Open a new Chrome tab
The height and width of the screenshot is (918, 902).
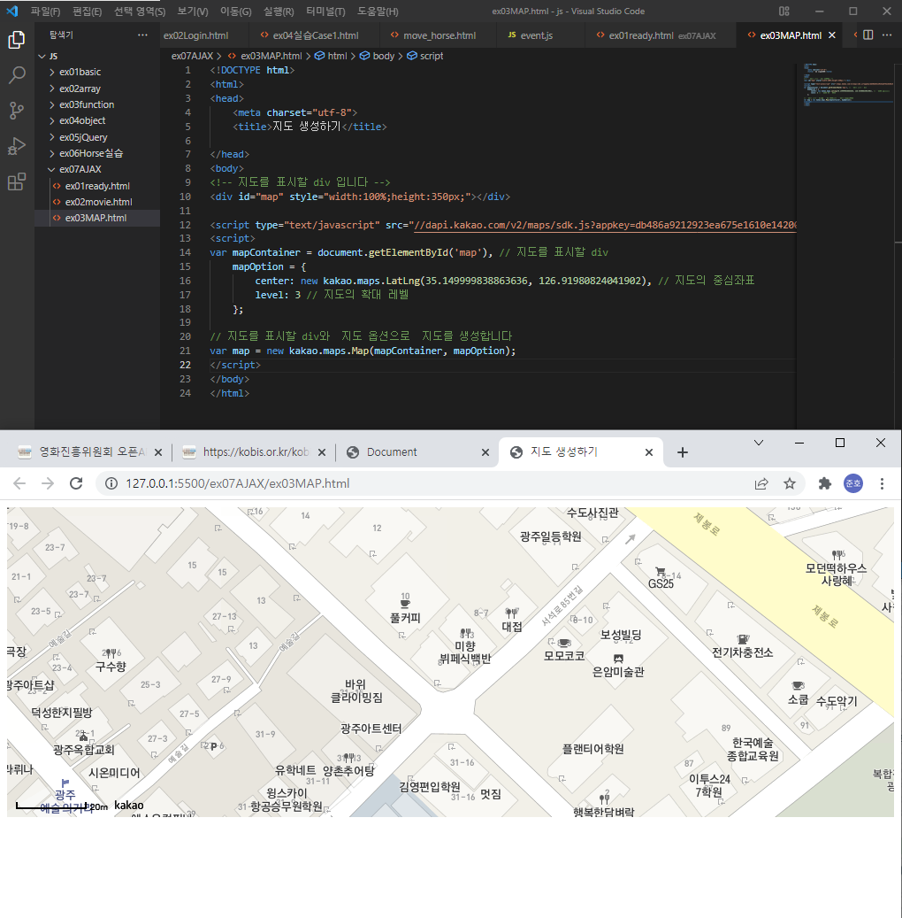coord(682,452)
